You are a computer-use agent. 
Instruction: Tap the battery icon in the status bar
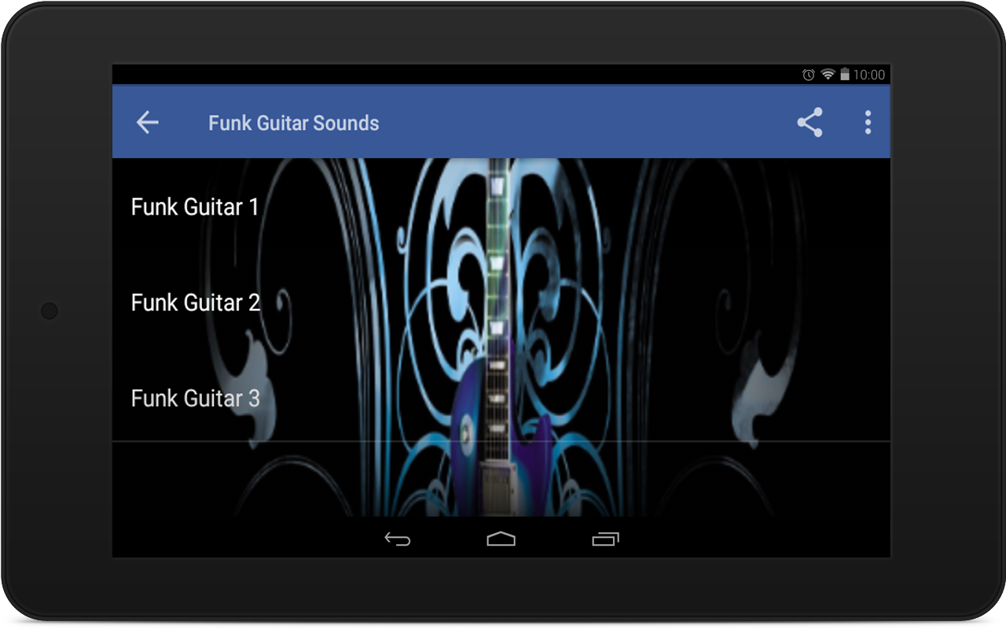pos(845,75)
